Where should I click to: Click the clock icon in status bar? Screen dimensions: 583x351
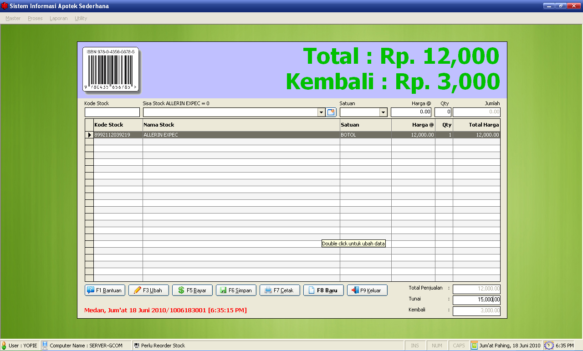[549, 346]
